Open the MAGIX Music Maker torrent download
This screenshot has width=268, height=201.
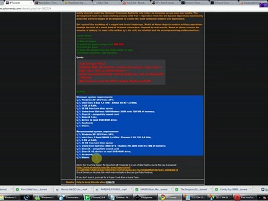151,189
